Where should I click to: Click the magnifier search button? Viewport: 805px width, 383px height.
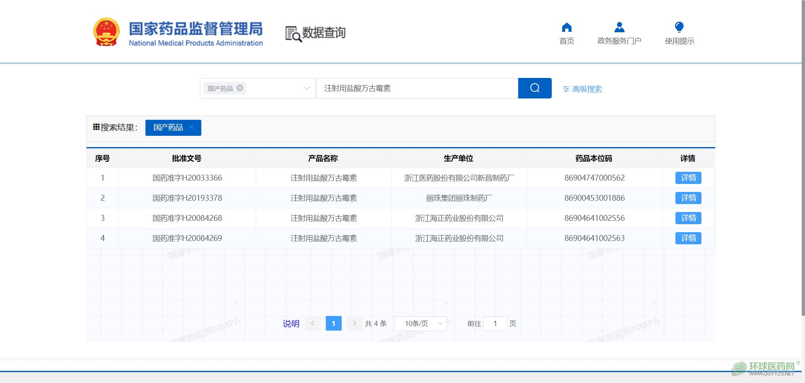(x=535, y=88)
